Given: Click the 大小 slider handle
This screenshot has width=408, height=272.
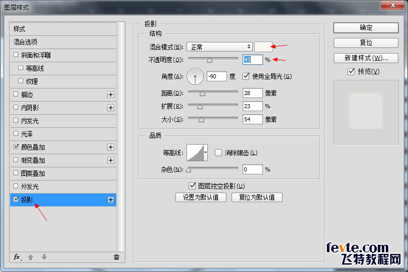Looking at the screenshot, I should [201, 120].
